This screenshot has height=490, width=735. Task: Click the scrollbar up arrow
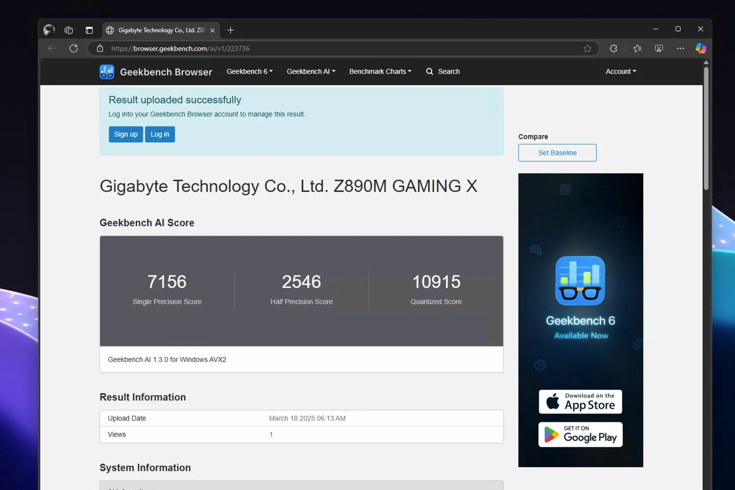tap(706, 62)
